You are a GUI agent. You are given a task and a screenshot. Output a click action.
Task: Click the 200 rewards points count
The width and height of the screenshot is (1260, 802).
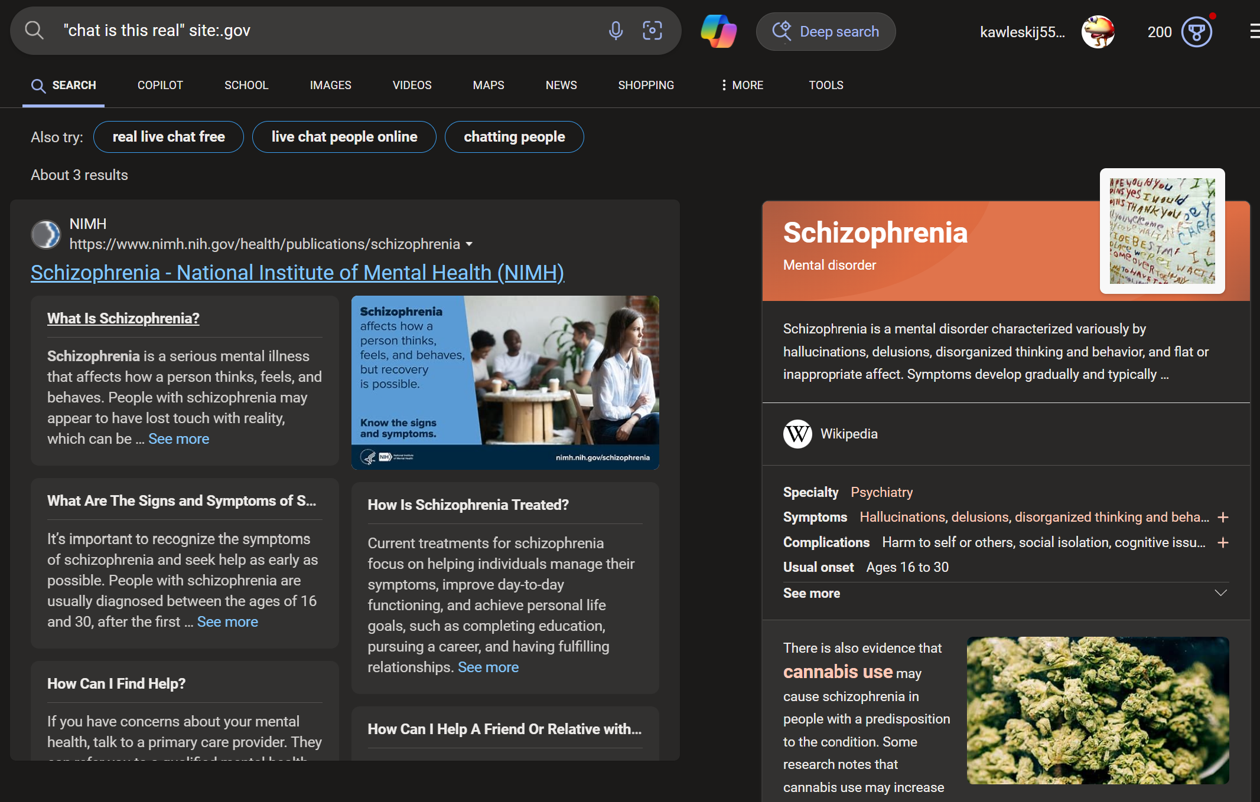pos(1160,32)
